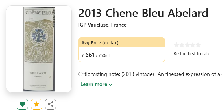
Task: Open the share icon
Action: (x=51, y=104)
